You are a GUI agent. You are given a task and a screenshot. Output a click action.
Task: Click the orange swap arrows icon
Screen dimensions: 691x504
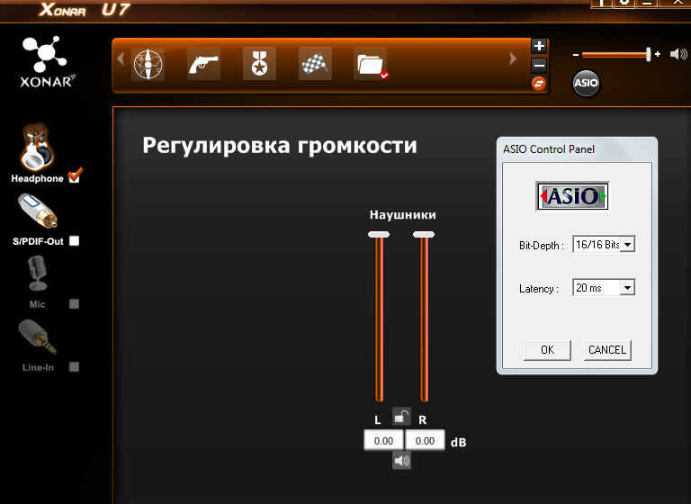(x=539, y=84)
